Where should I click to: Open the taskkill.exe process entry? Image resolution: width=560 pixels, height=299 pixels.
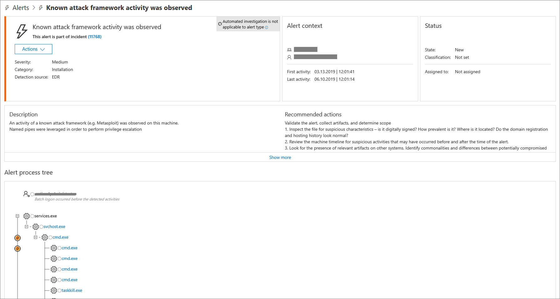72,291
